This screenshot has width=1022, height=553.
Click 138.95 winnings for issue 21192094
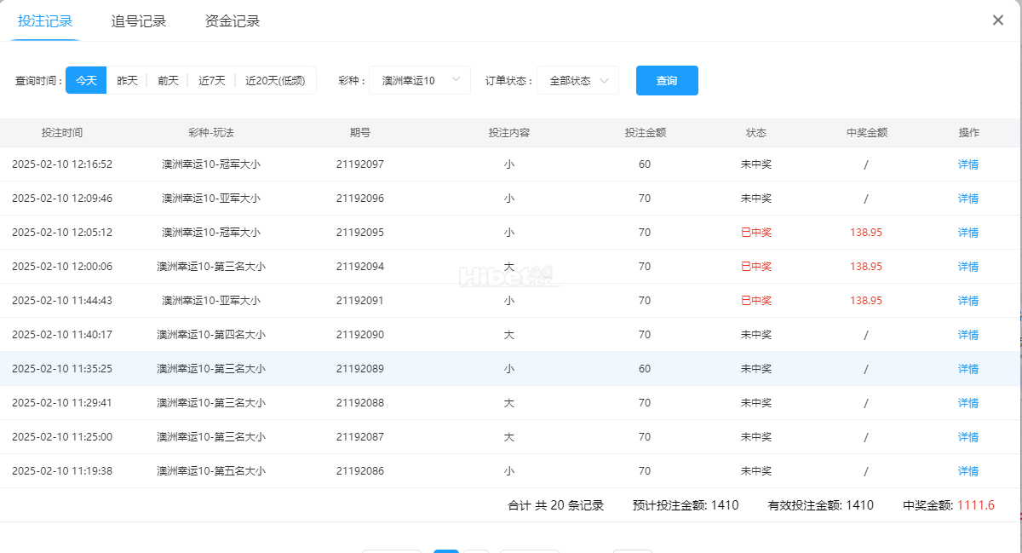click(x=866, y=267)
